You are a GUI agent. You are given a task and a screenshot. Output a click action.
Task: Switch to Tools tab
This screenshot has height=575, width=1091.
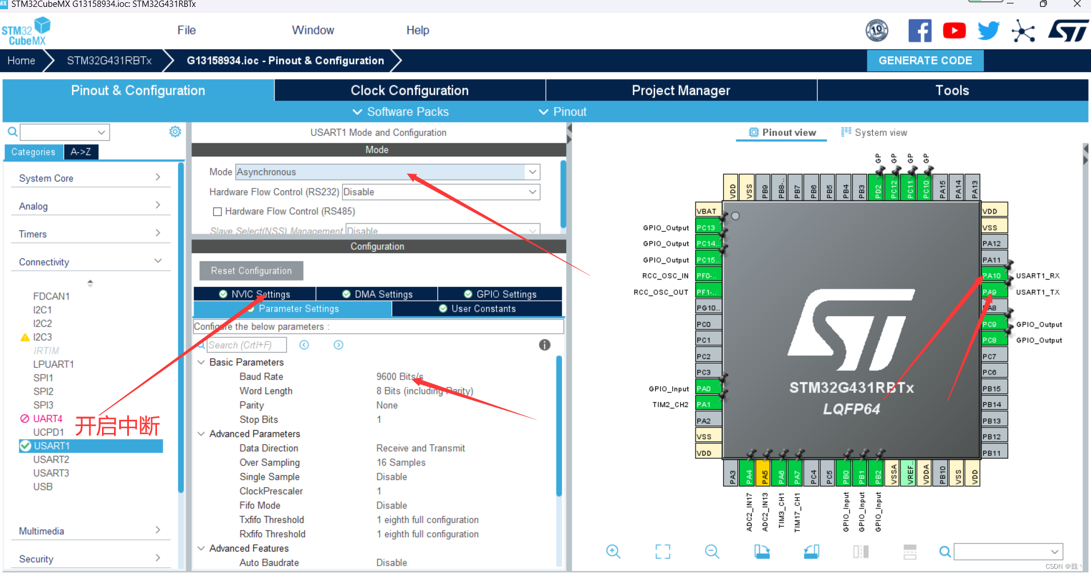pyautogui.click(x=952, y=90)
